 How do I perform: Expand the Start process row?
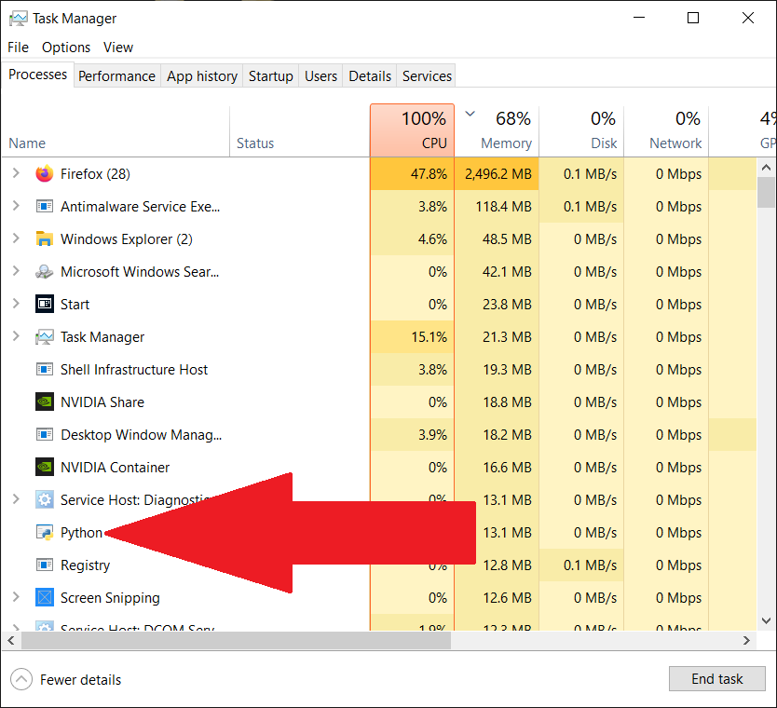tap(16, 303)
